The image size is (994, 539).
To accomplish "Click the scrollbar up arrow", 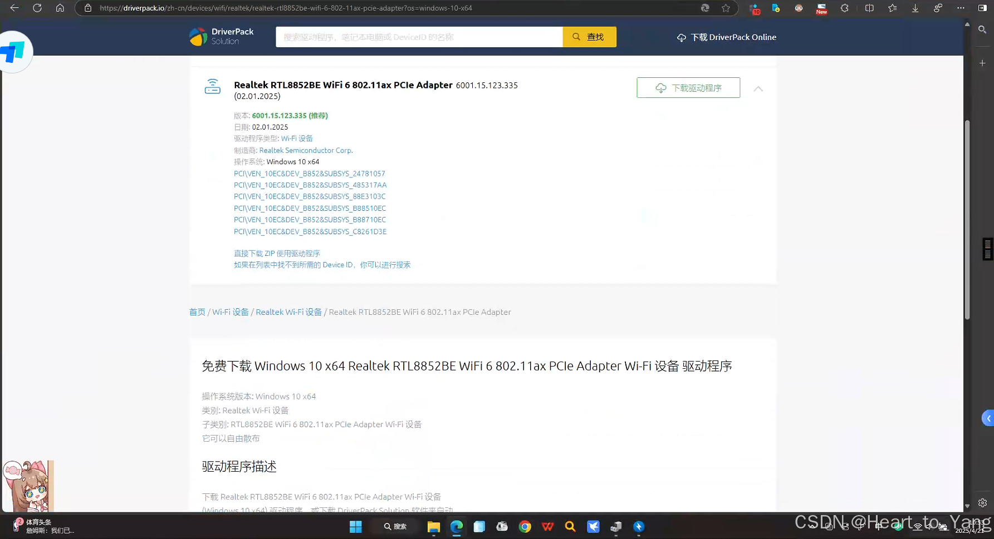I will coord(967,25).
